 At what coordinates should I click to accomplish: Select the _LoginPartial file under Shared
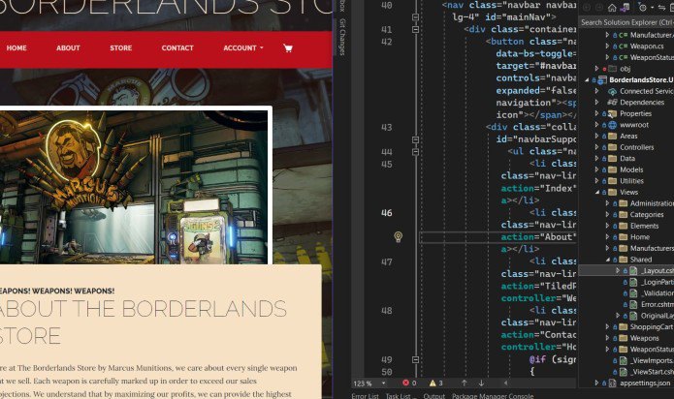(x=657, y=282)
